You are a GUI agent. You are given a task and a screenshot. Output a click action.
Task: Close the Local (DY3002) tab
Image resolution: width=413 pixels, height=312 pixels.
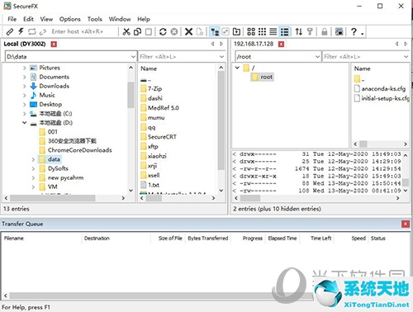coord(54,44)
